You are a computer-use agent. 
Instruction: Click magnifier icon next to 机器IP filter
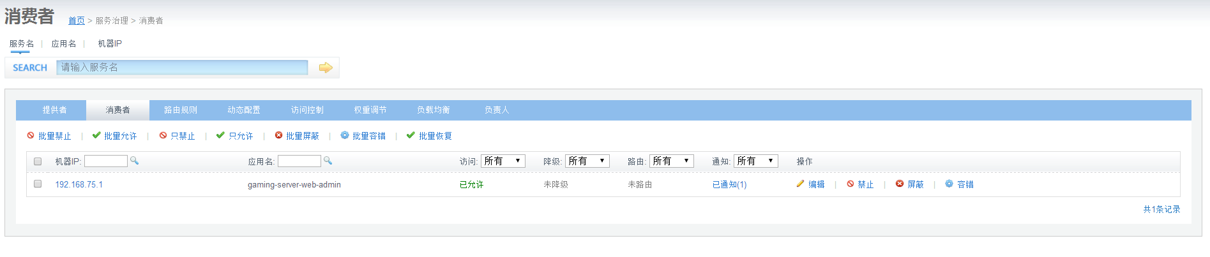coord(135,161)
